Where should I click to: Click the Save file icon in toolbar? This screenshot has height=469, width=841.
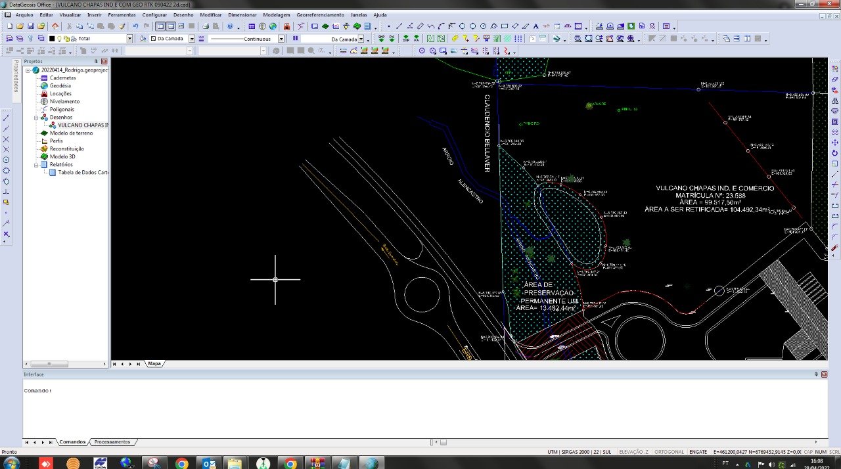[x=31, y=26]
